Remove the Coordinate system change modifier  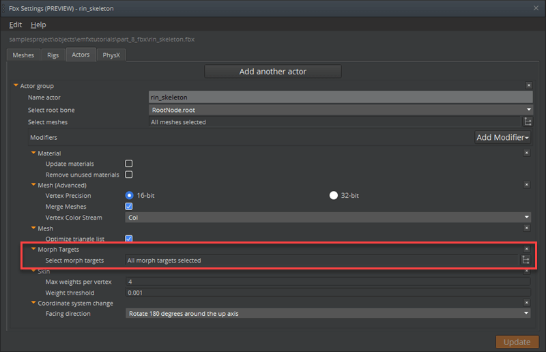click(526, 303)
